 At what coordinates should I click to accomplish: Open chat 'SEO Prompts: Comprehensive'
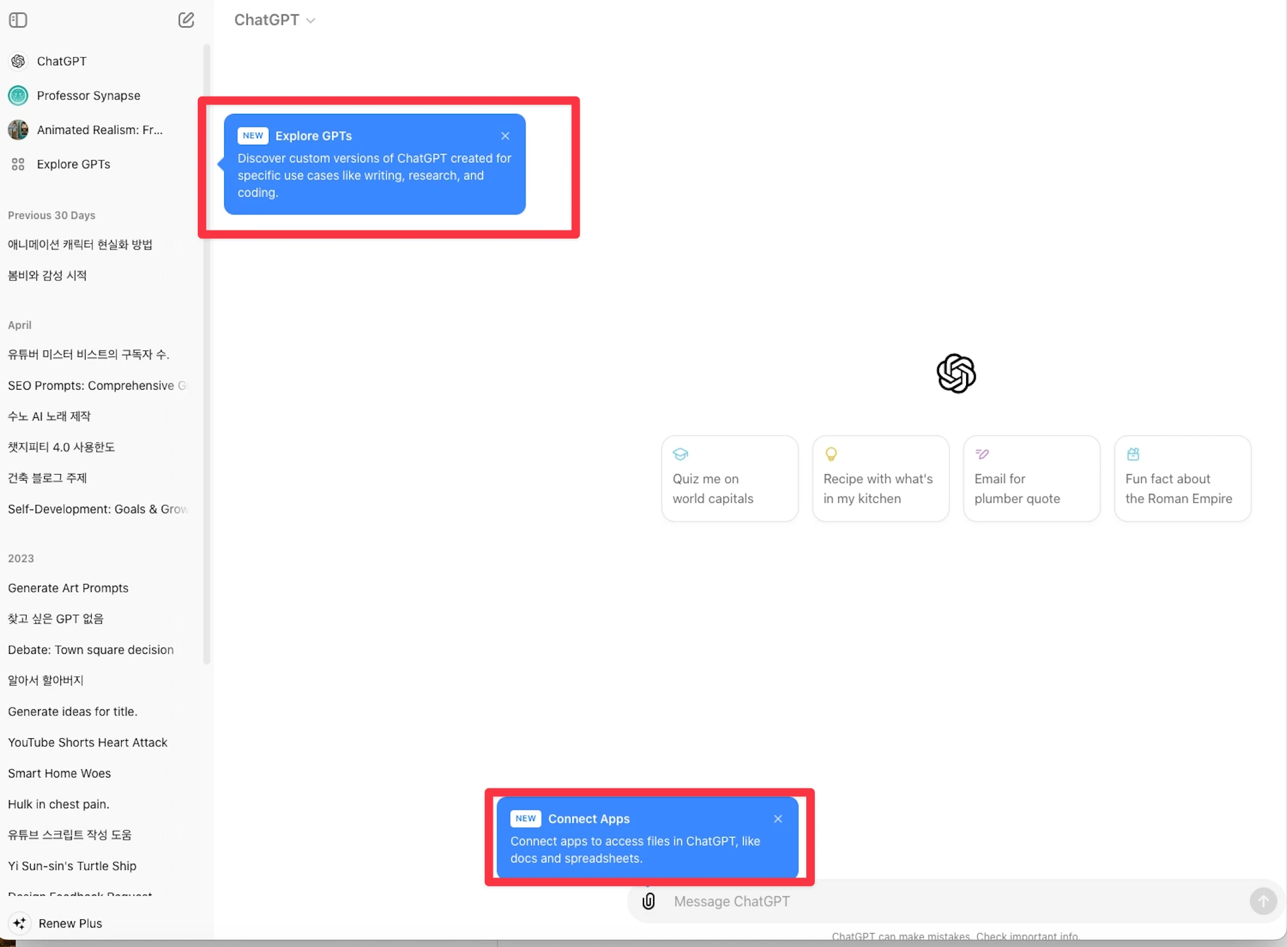point(100,385)
